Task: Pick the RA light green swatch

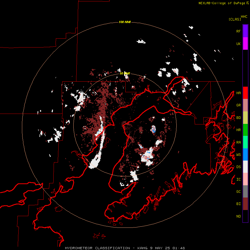Action: pos(245,142)
